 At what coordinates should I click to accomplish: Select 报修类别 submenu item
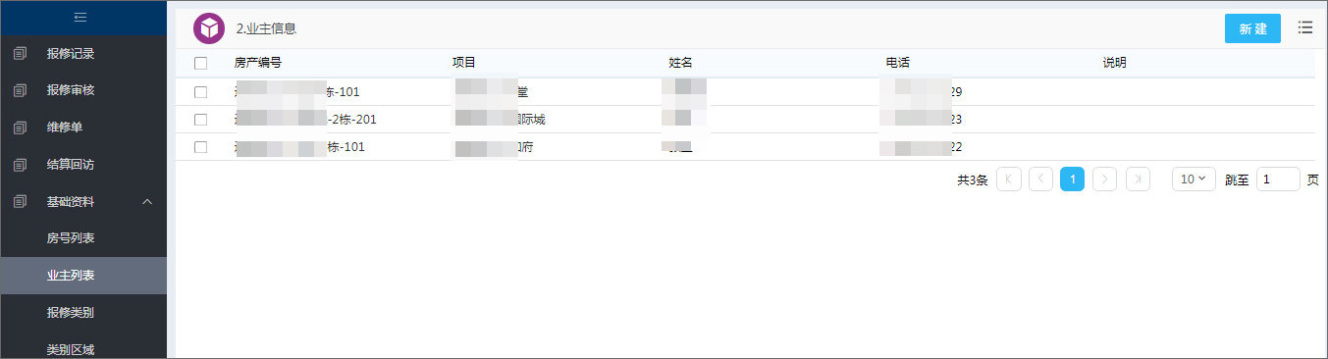coord(83,313)
